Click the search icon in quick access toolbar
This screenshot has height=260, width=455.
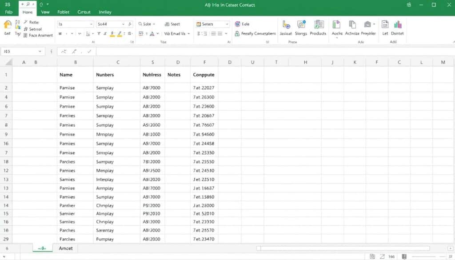click(28, 4)
